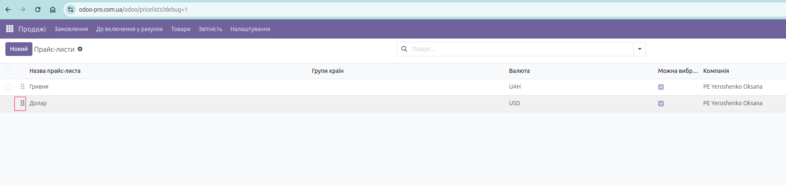Click the Прайс-листи breadcrumb title
Image resolution: width=786 pixels, height=186 pixels.
pos(54,49)
